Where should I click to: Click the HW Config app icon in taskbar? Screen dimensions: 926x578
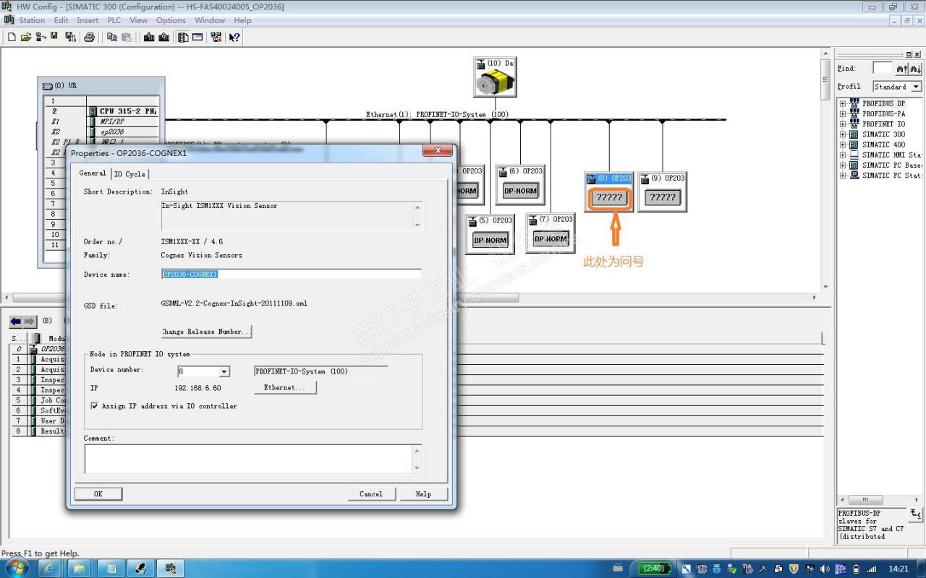pyautogui.click(x=171, y=568)
